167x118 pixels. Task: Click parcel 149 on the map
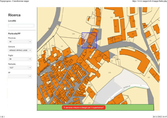[112, 61]
